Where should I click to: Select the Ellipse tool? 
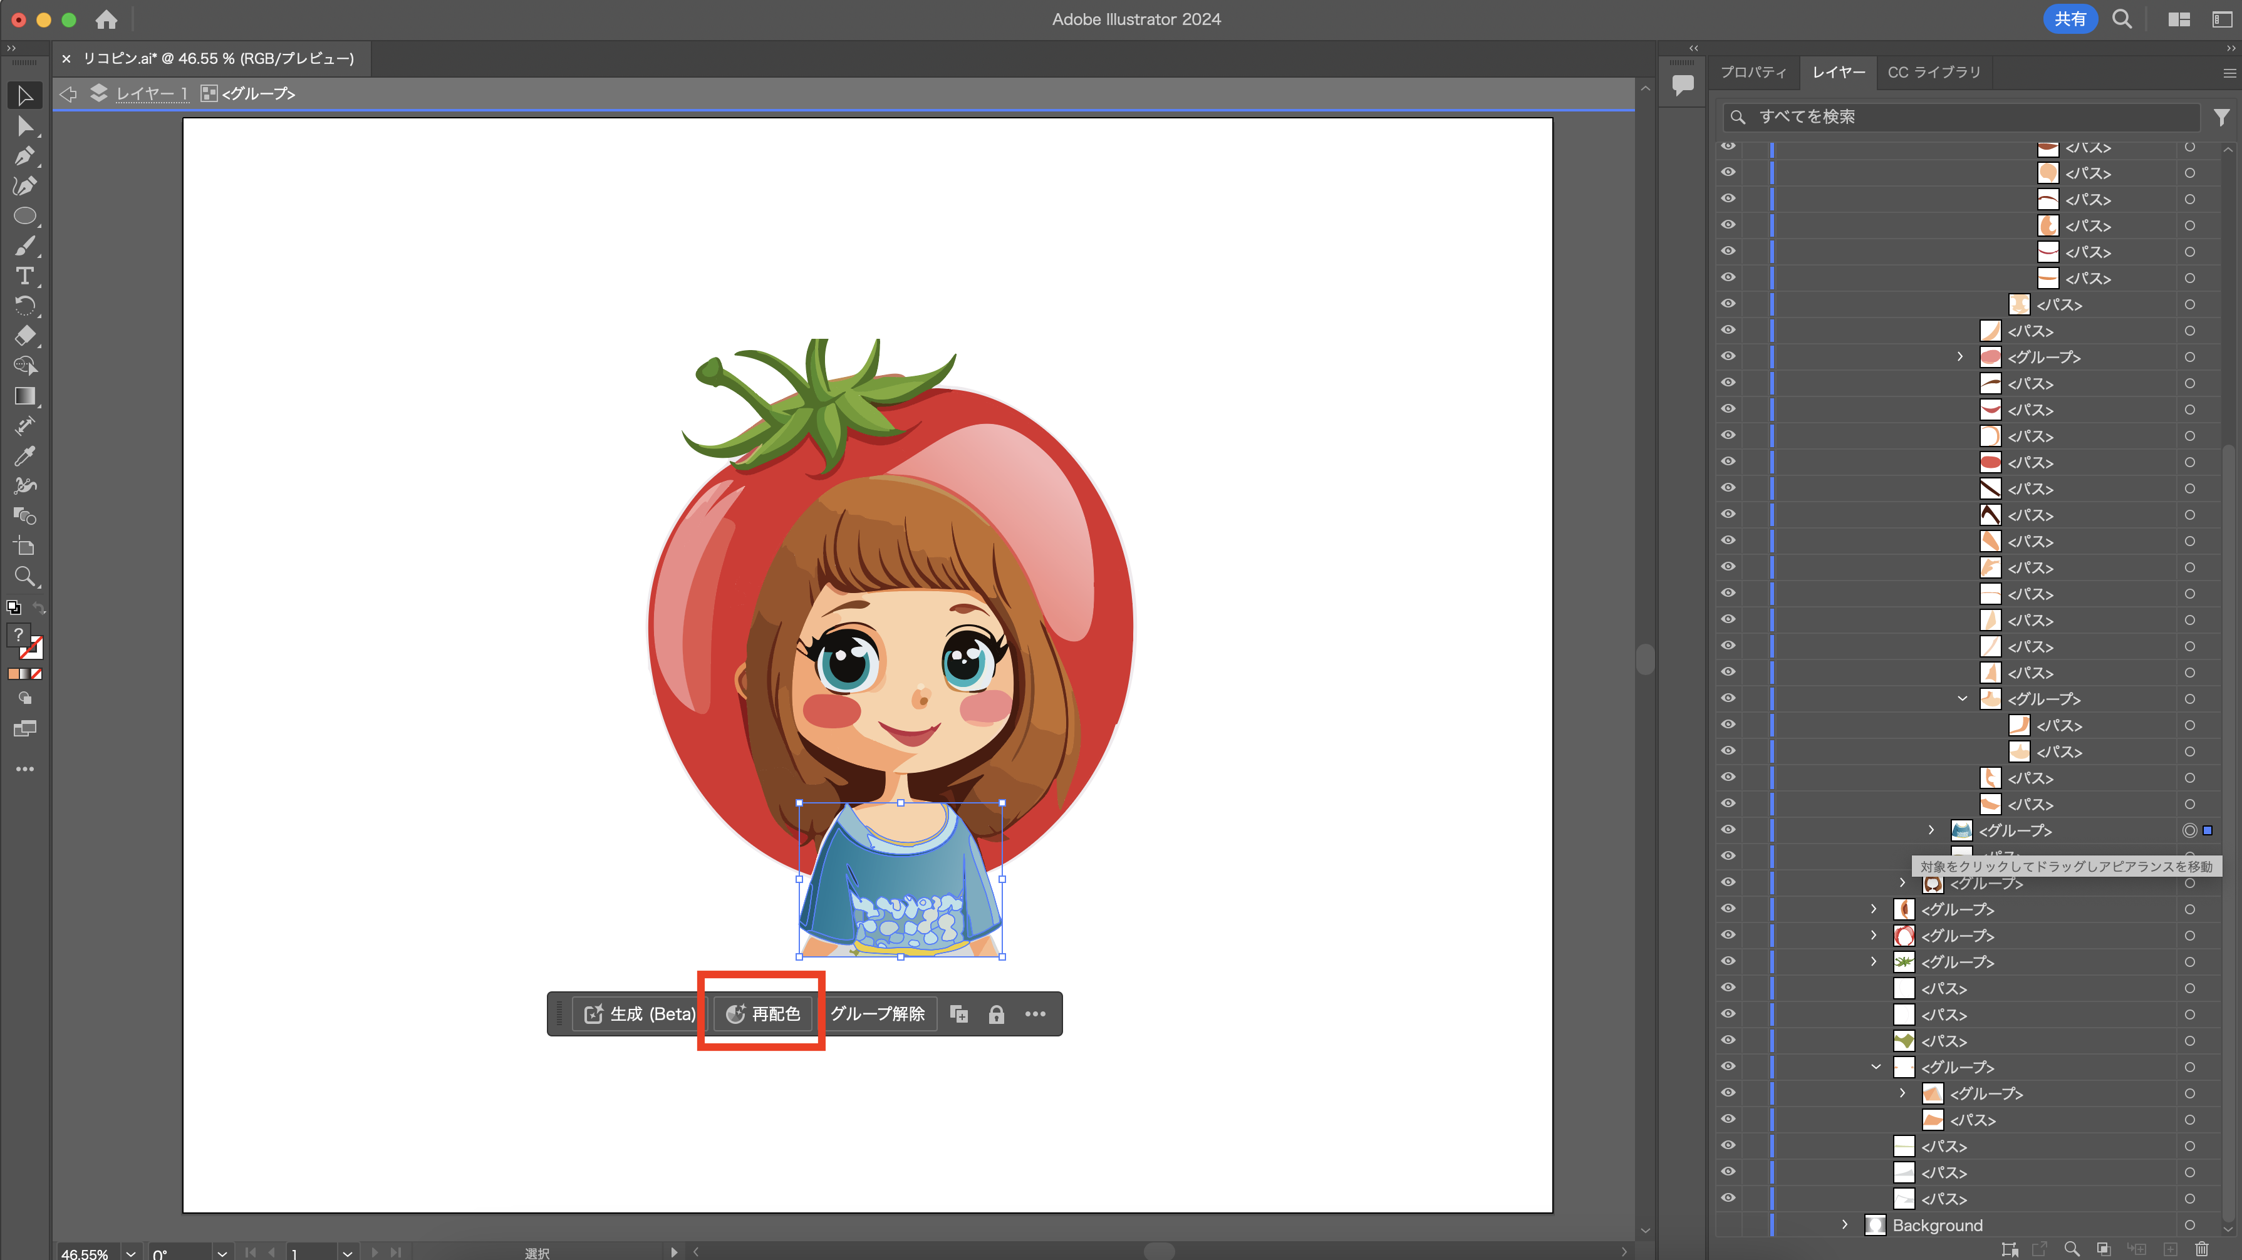pyautogui.click(x=24, y=216)
